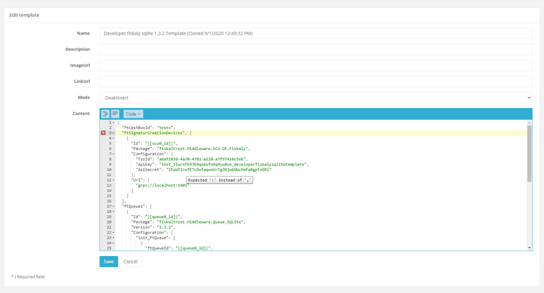Click the Content label

click(x=81, y=114)
